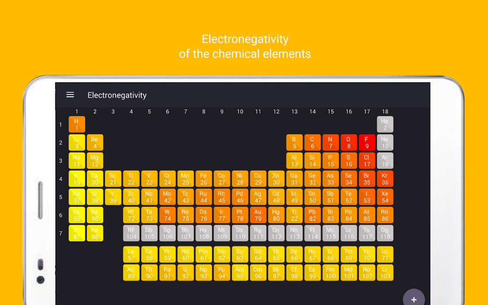Open the Francium (Fr 87) tile
The width and height of the screenshot is (488, 305).
76,233
